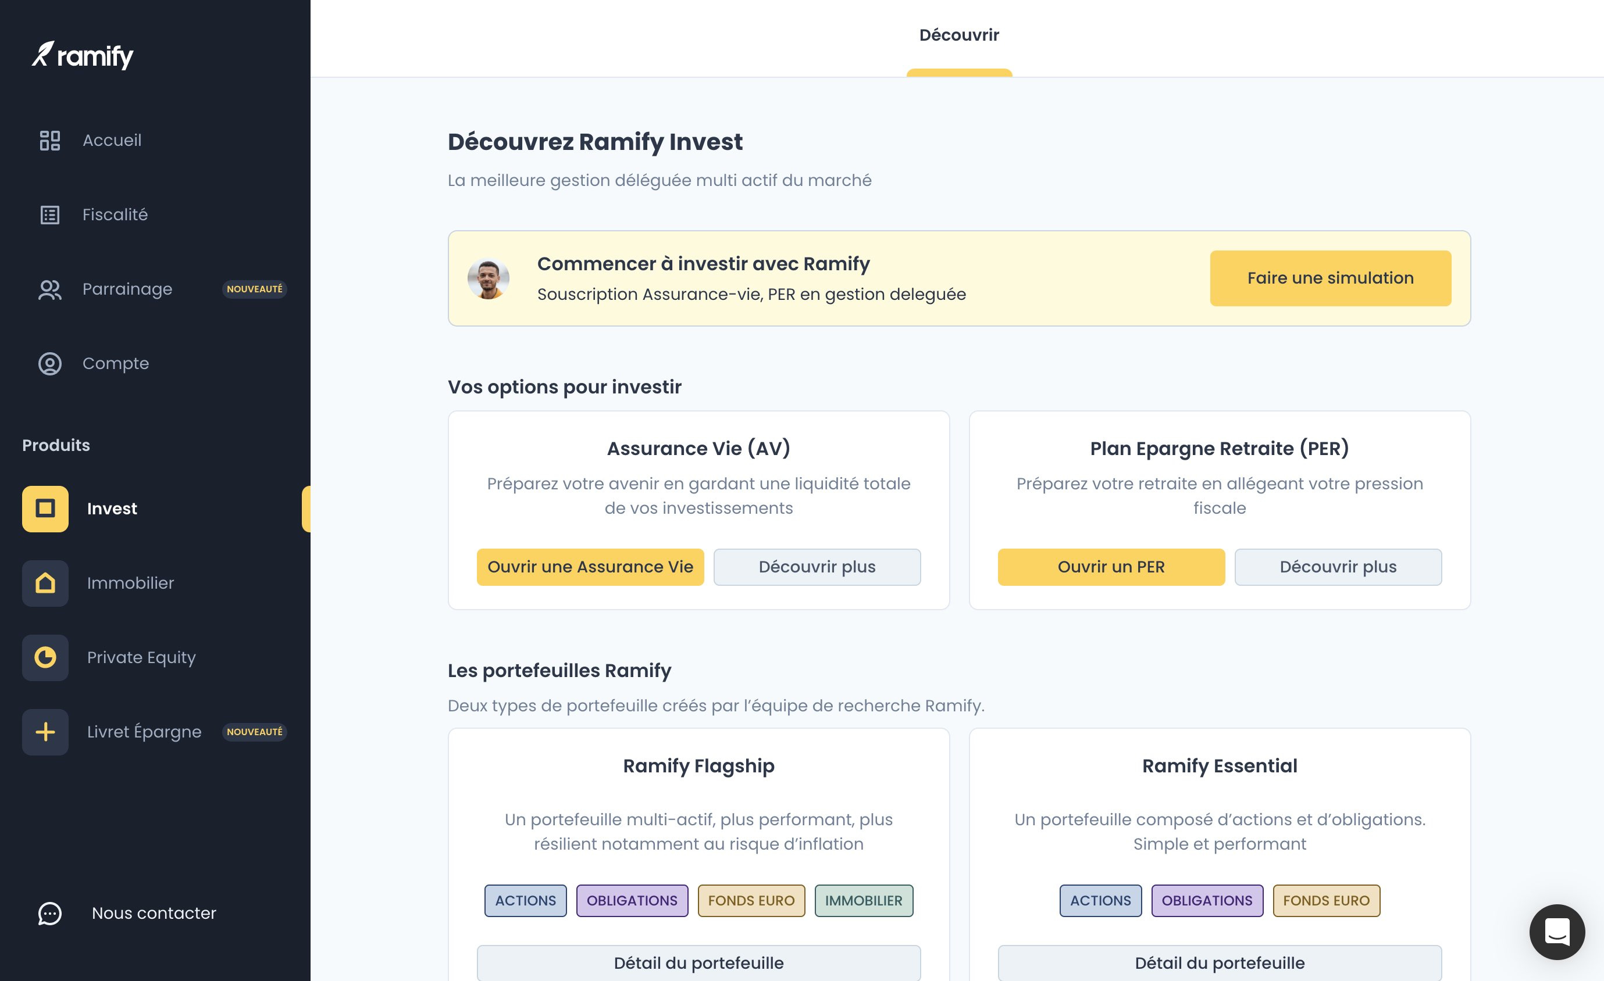Viewport: 1604px width, 981px height.
Task: Click the advisor avatar photo
Action: (x=488, y=278)
